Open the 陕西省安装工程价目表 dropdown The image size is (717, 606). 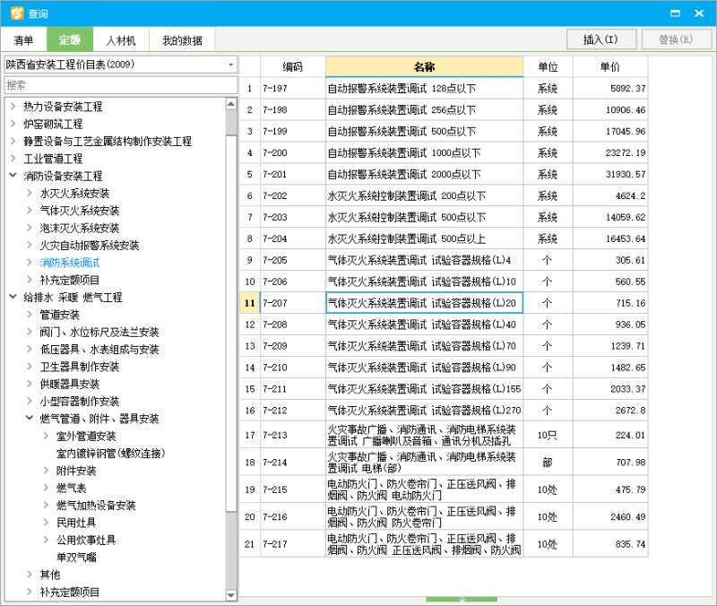click(x=230, y=65)
